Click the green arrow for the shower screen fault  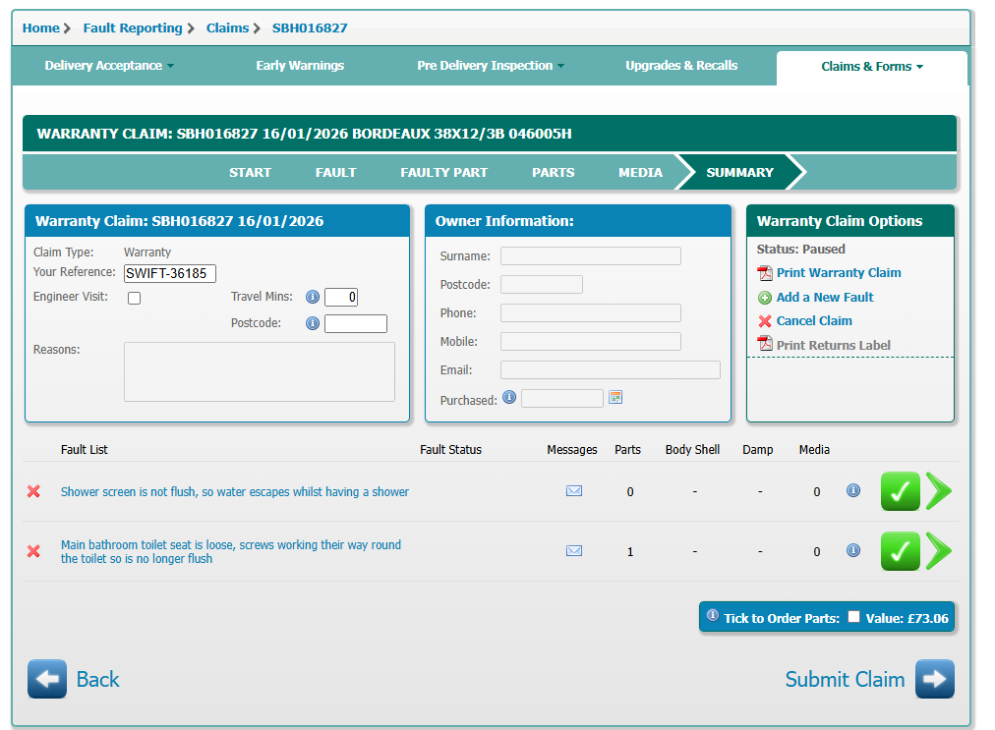[x=939, y=491]
